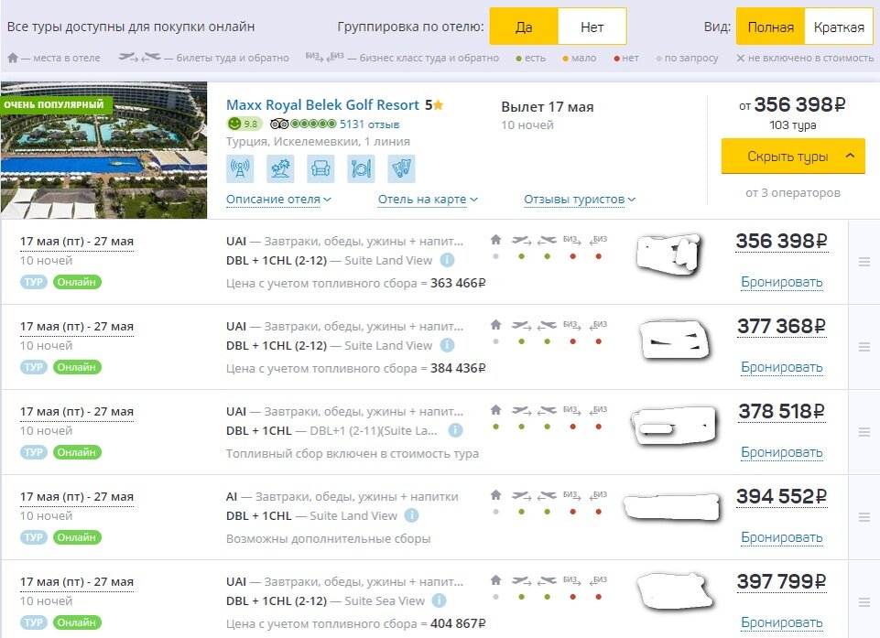Open price details for 397 799₽ tour
Viewport: 880px width, 638px height.
(x=781, y=582)
